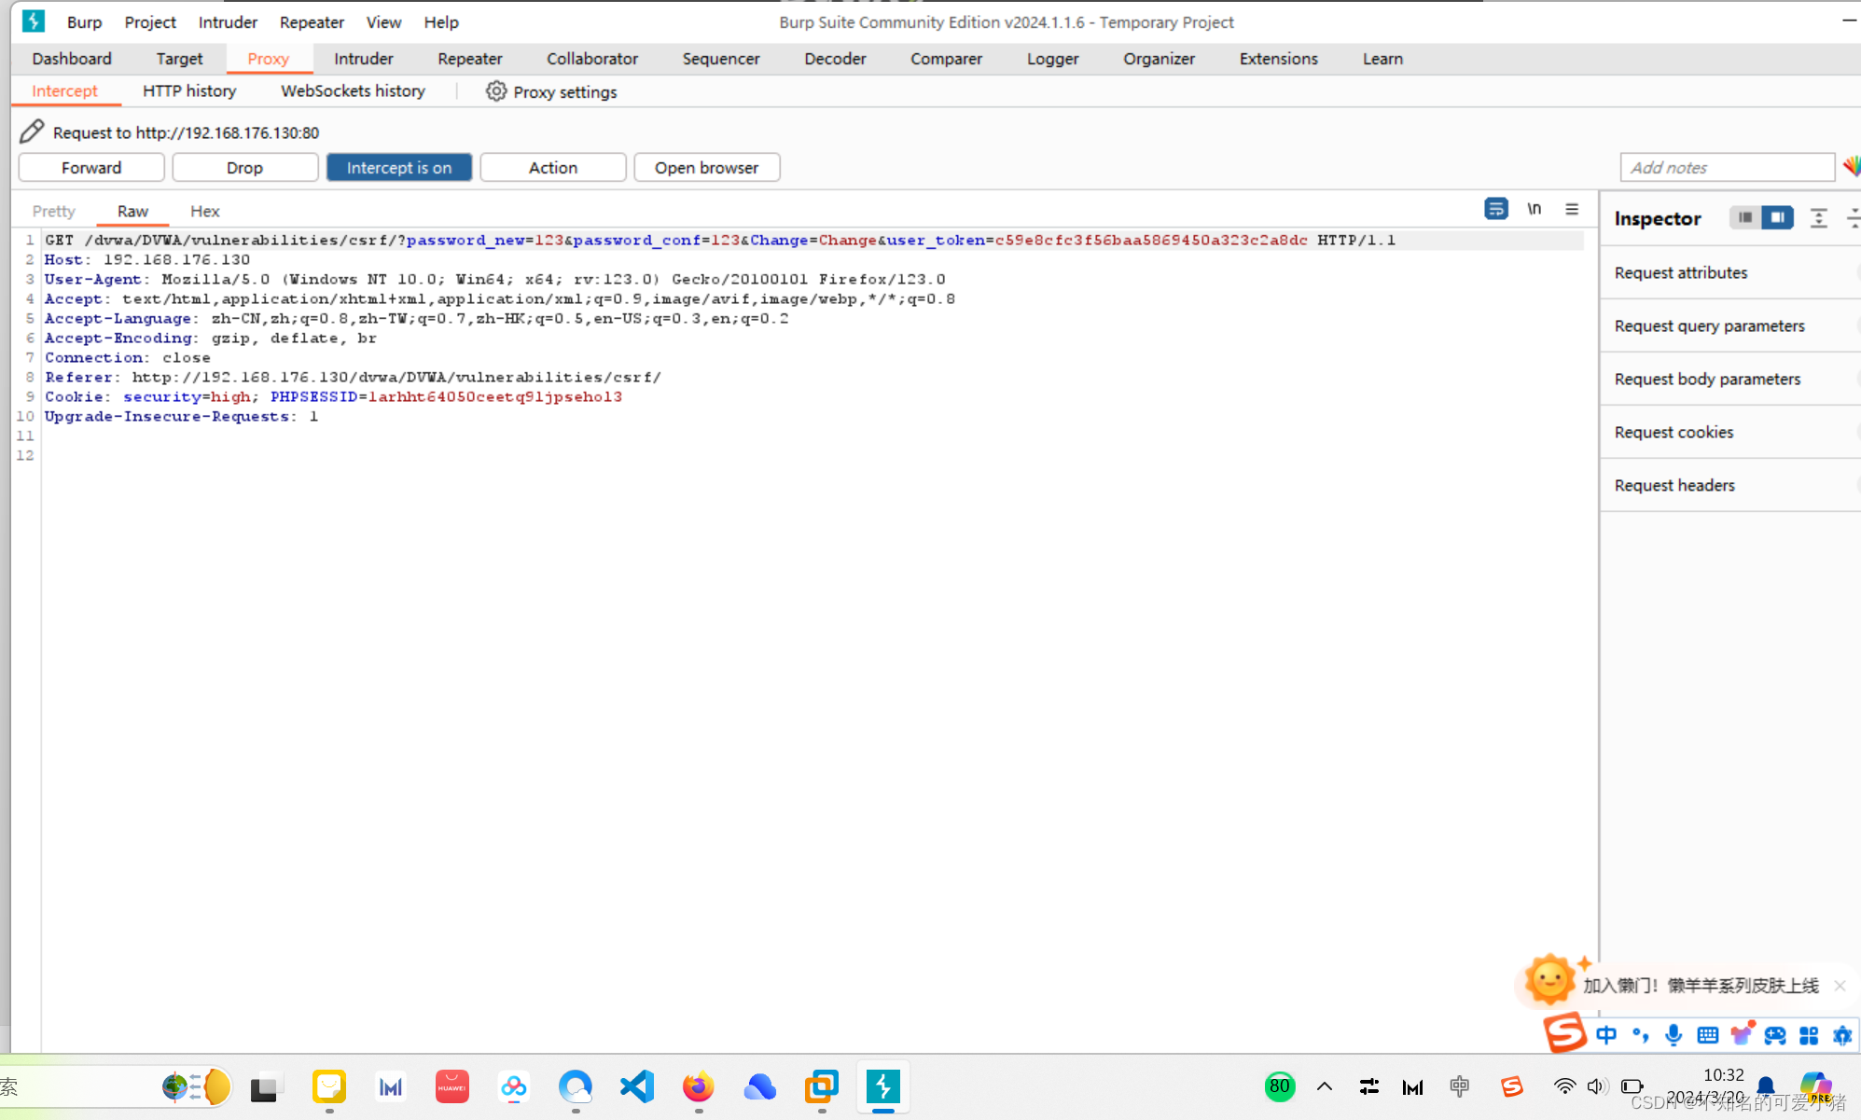Open the Decoder tab
This screenshot has width=1861, height=1120.
835,58
